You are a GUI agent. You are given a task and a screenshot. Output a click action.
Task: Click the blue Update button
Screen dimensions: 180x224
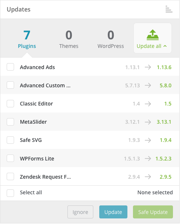click(x=113, y=212)
